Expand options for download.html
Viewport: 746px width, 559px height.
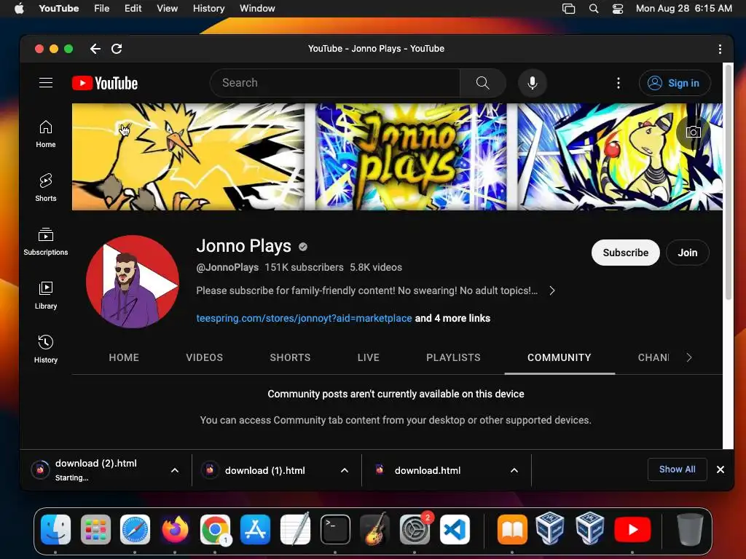click(514, 470)
